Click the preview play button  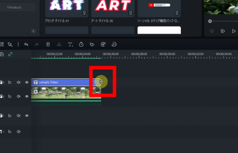[x=234, y=31]
